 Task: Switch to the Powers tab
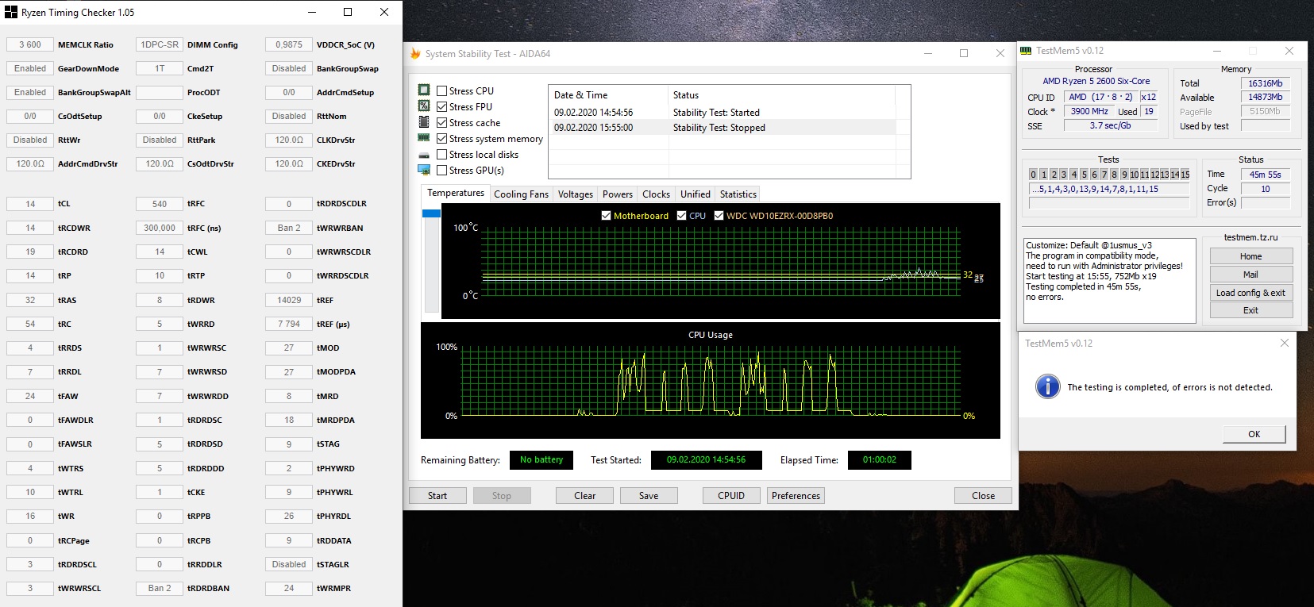[618, 194]
